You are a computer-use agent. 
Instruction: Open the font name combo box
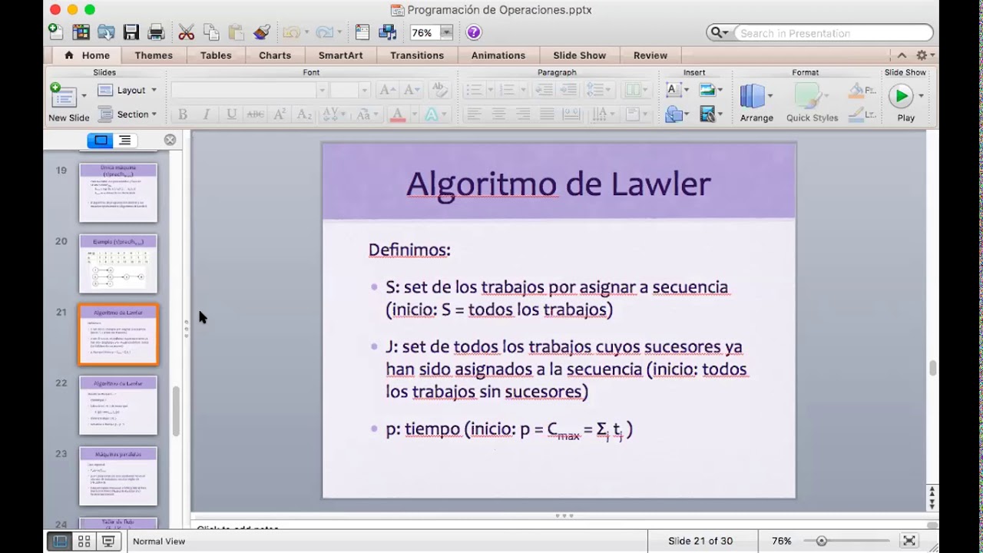click(x=250, y=91)
